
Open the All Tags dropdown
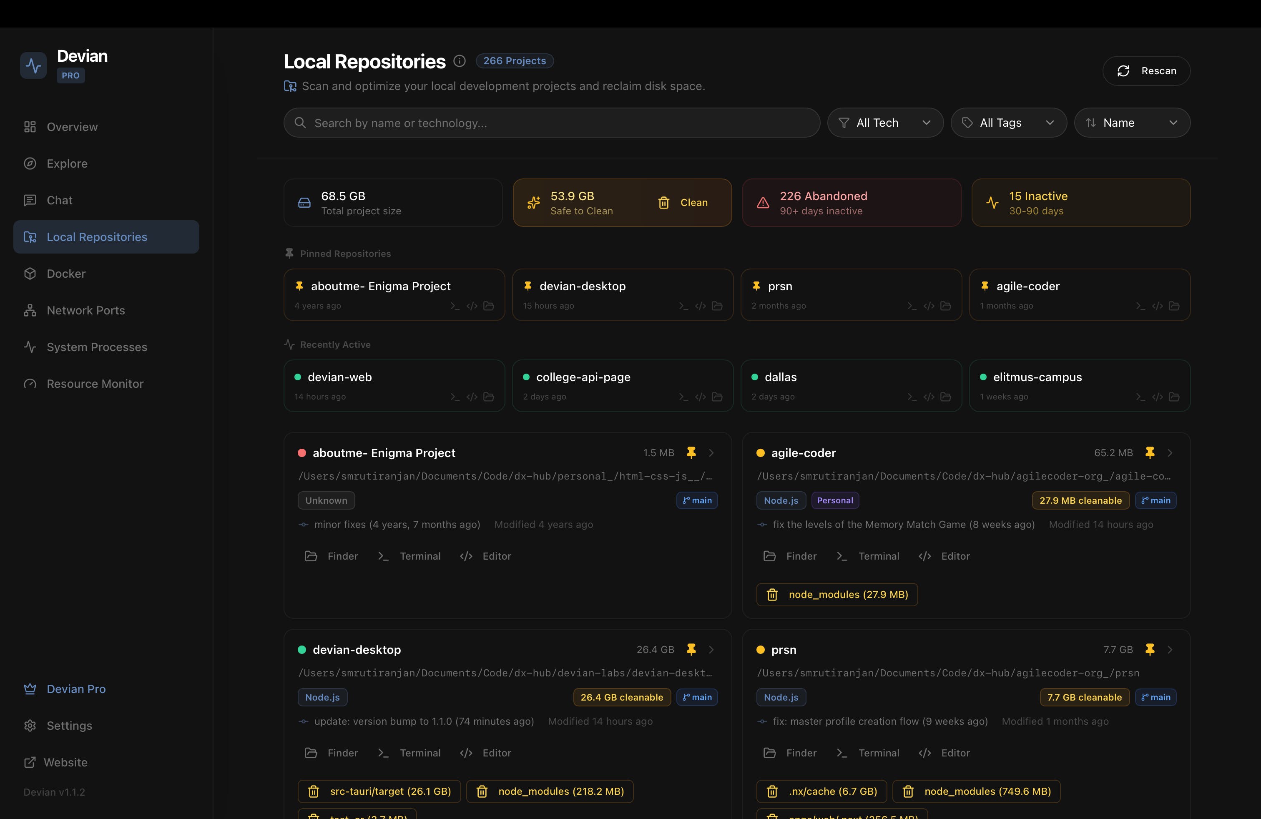(x=1008, y=123)
